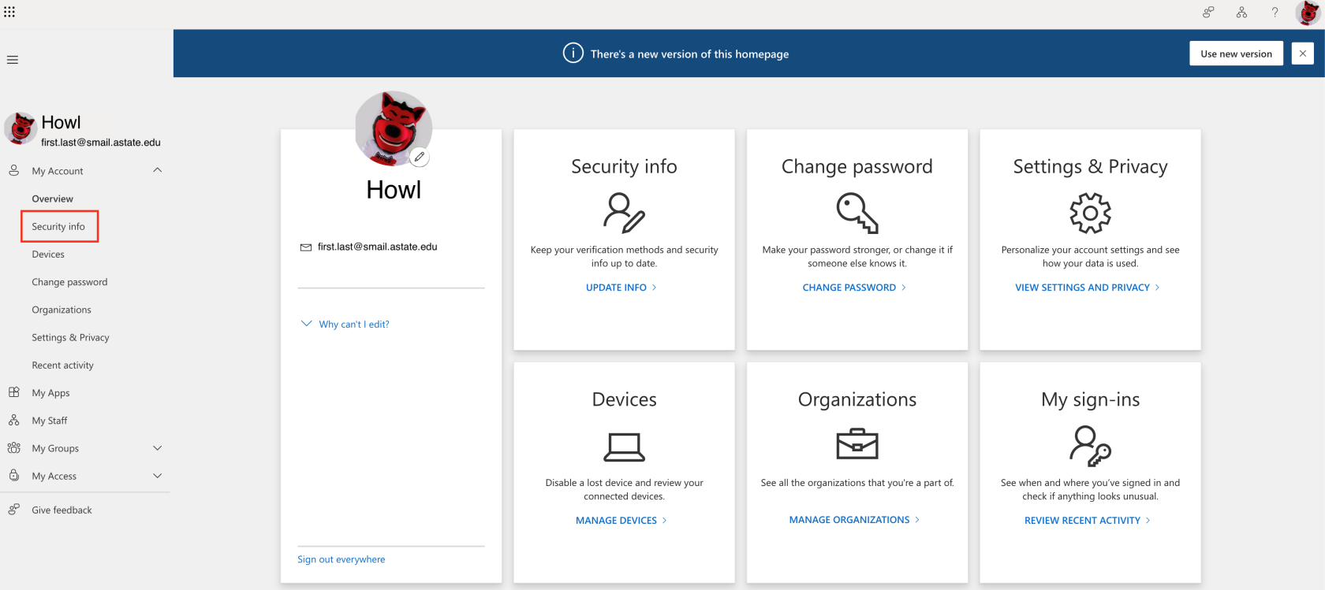Open the help question mark icon
Image resolution: width=1325 pixels, height=590 pixels.
tap(1275, 12)
